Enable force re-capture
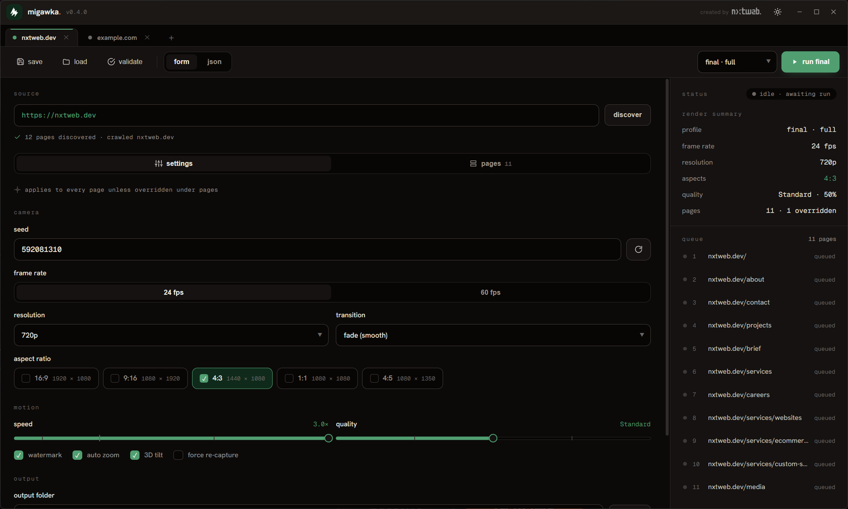This screenshot has height=509, width=848. [x=179, y=455]
